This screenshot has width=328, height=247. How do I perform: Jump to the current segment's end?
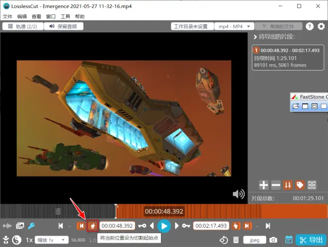click(x=247, y=226)
